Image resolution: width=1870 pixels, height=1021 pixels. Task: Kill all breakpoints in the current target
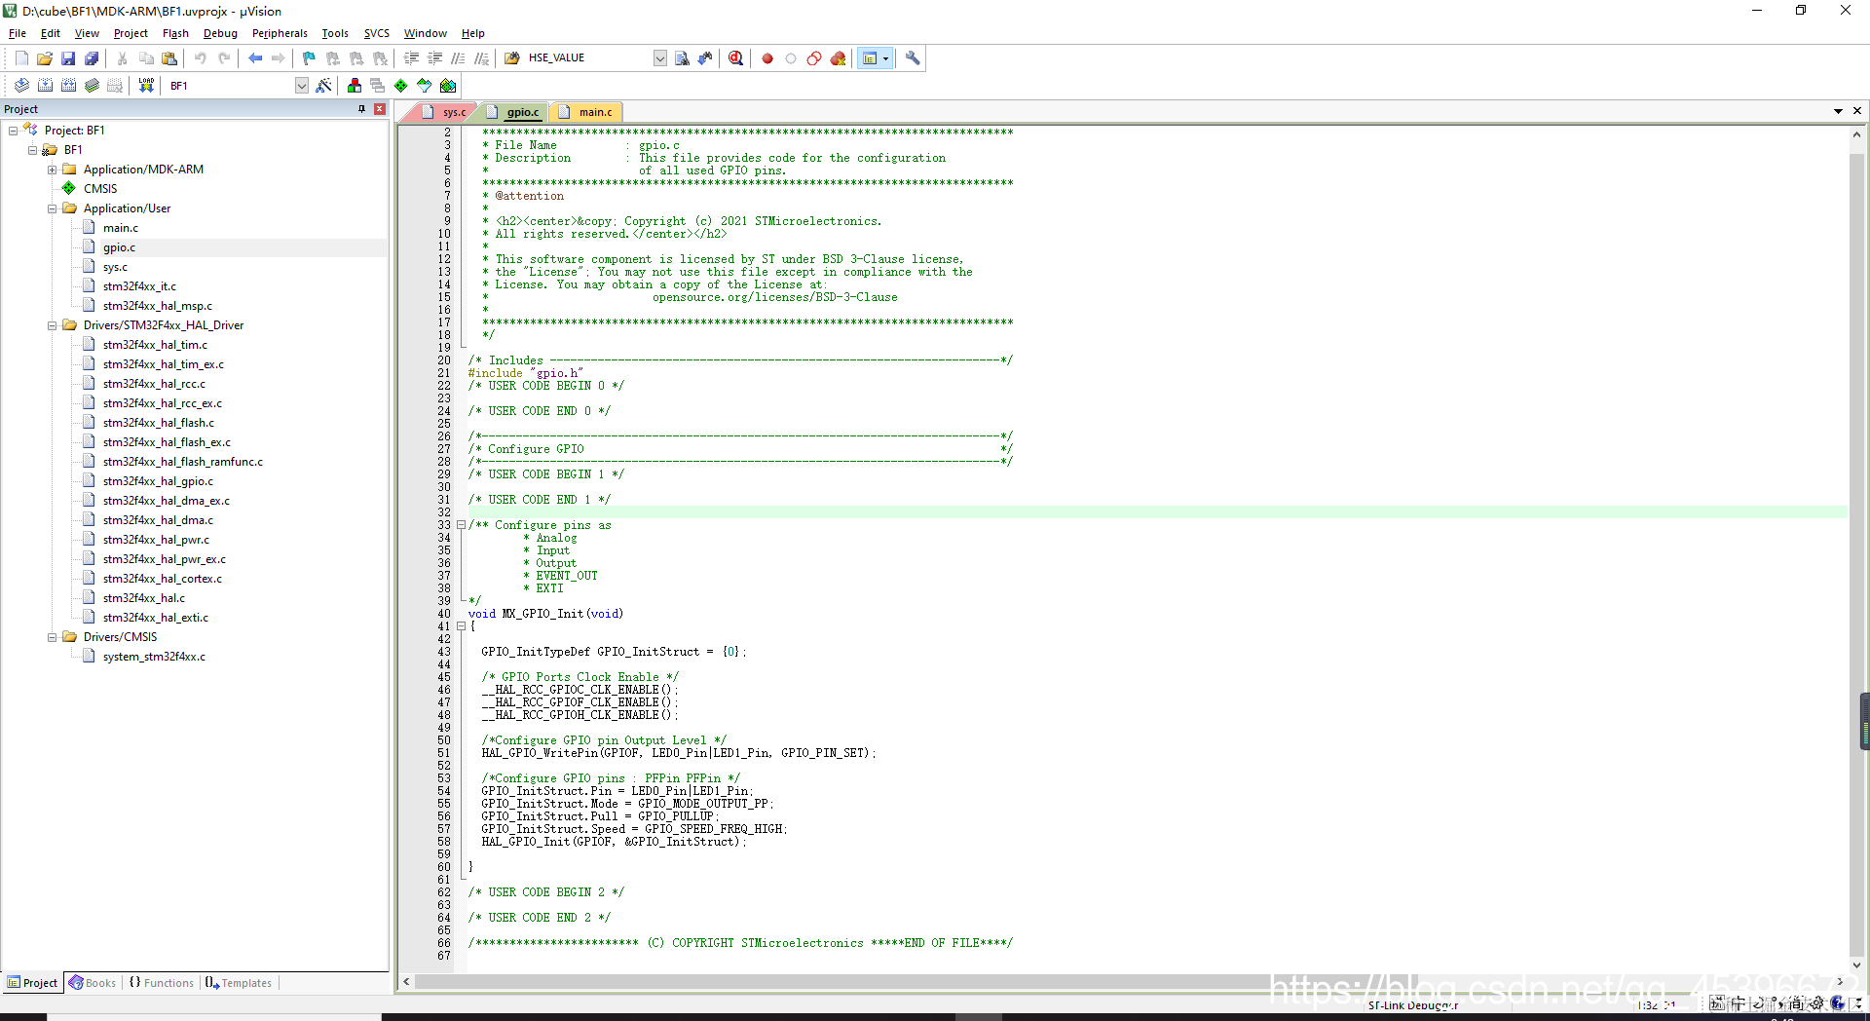(x=838, y=58)
